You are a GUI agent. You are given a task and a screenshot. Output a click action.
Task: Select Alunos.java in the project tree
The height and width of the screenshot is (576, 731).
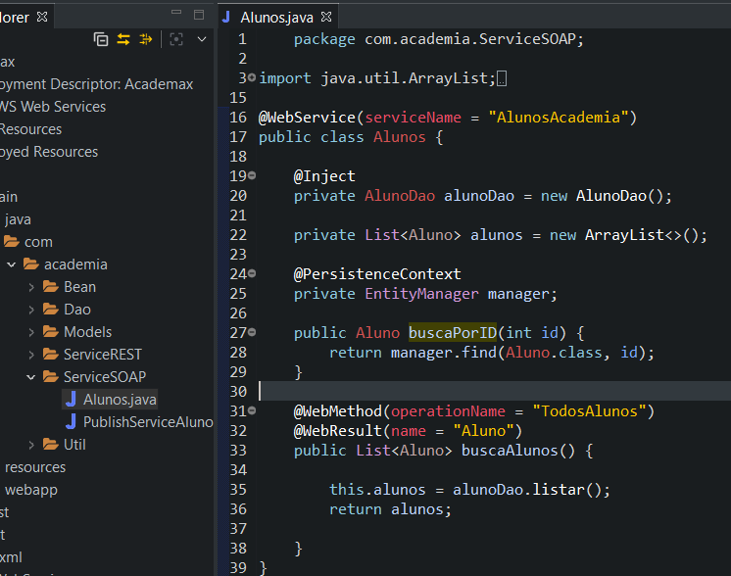point(119,400)
